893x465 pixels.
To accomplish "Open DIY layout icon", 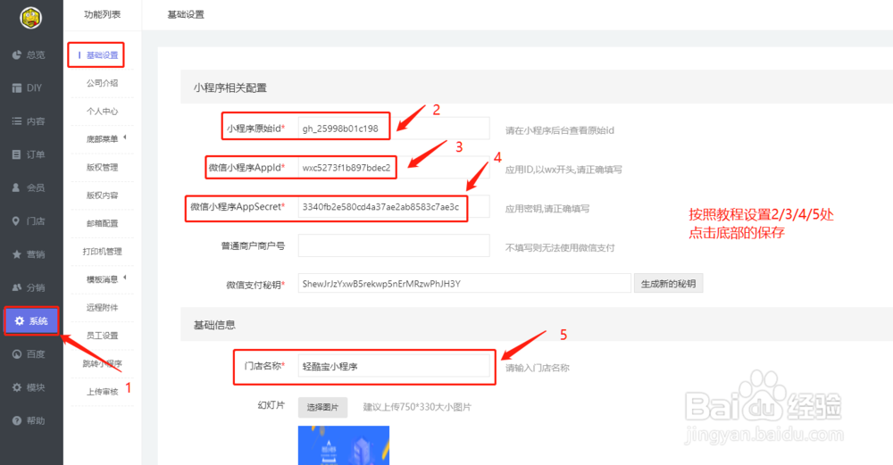I will point(16,88).
